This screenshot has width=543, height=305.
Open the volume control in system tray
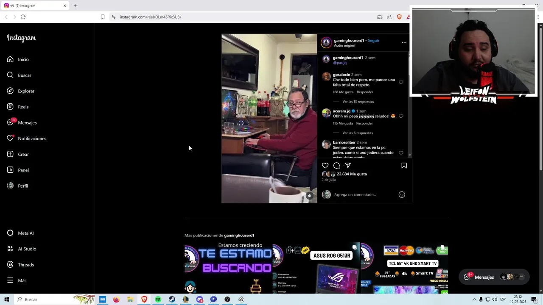tap(495, 299)
